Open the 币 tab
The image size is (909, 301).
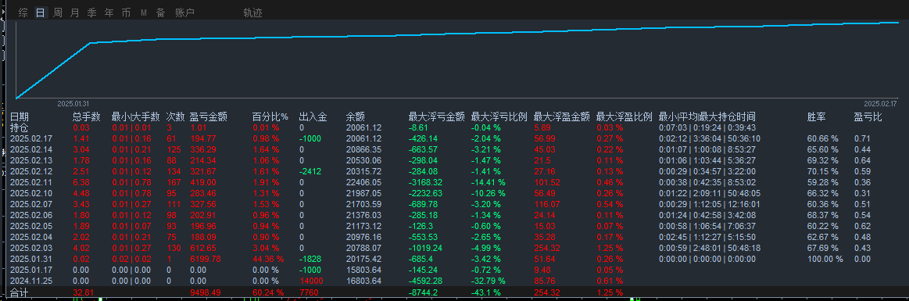point(126,13)
